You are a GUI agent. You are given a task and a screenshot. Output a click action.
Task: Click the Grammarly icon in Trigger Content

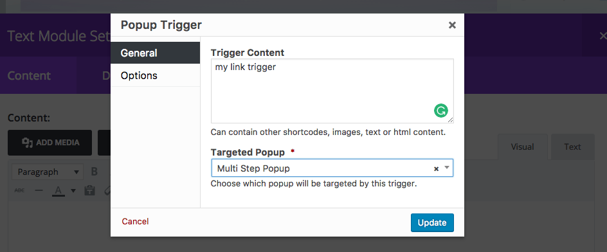click(x=440, y=111)
